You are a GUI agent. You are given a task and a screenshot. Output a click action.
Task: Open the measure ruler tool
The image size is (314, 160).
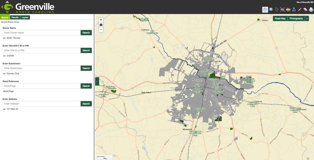288,10
